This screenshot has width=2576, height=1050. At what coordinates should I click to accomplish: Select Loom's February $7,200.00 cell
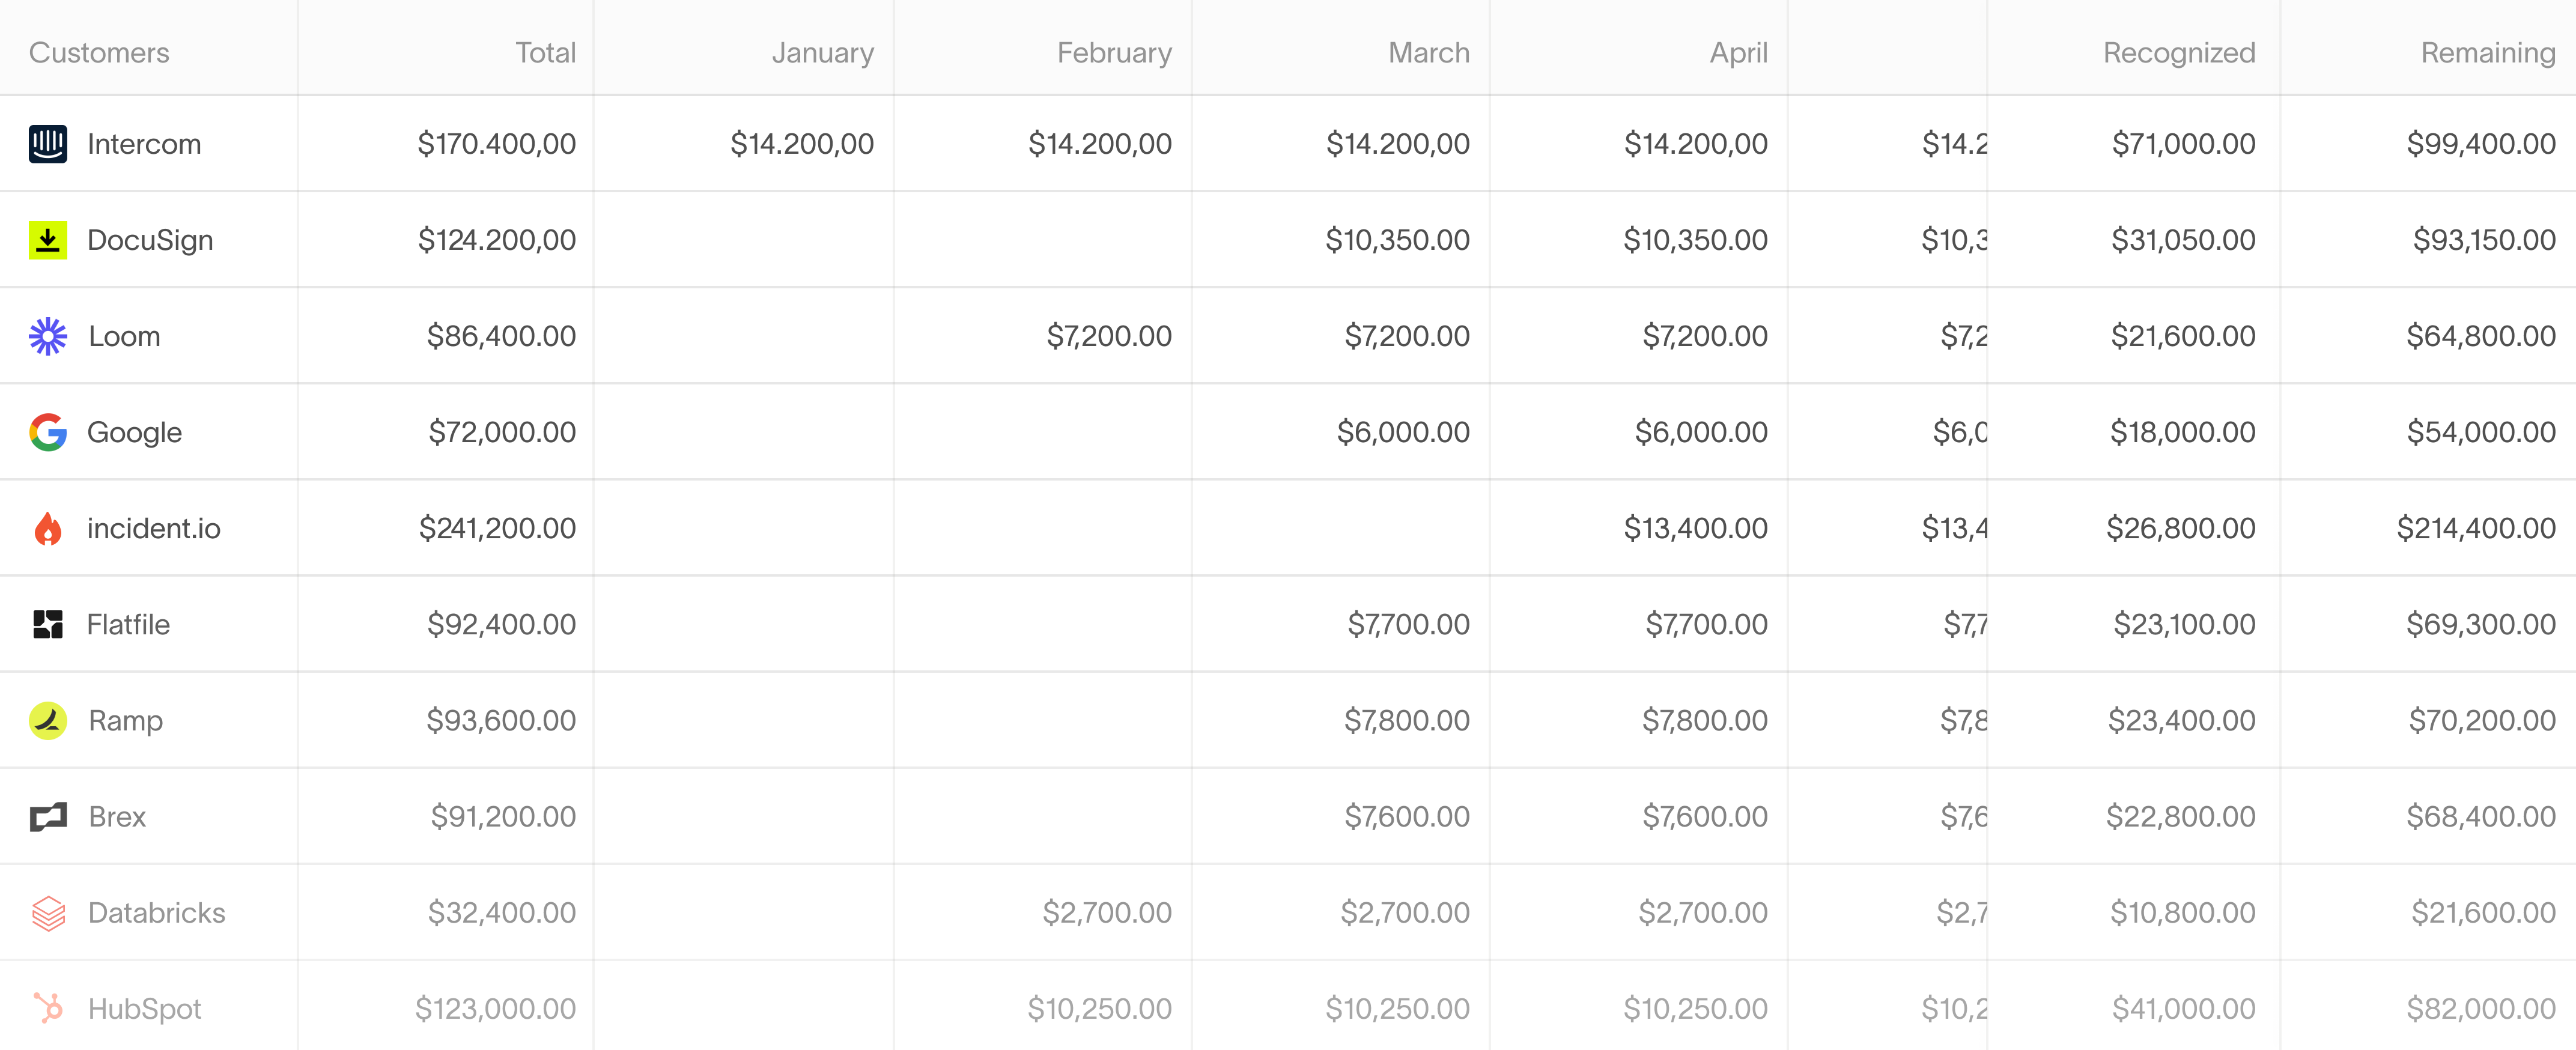(1108, 336)
